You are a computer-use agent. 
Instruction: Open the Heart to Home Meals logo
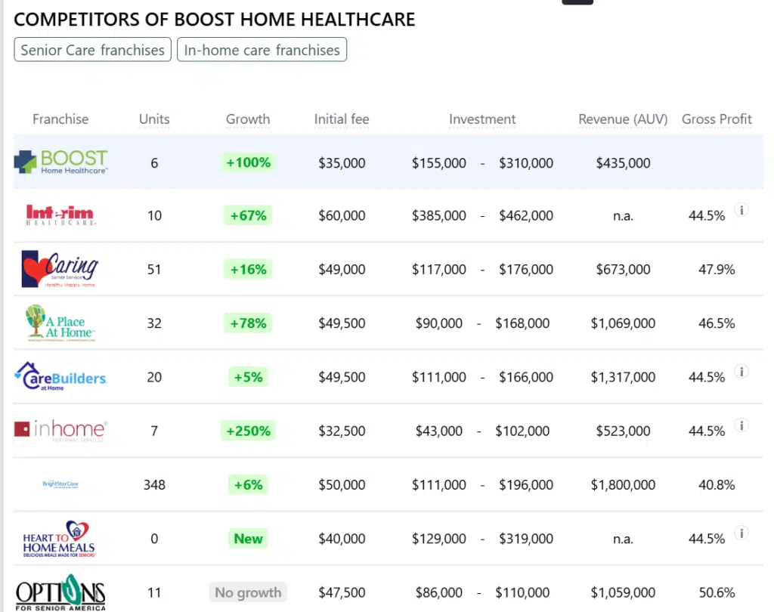[59, 539]
